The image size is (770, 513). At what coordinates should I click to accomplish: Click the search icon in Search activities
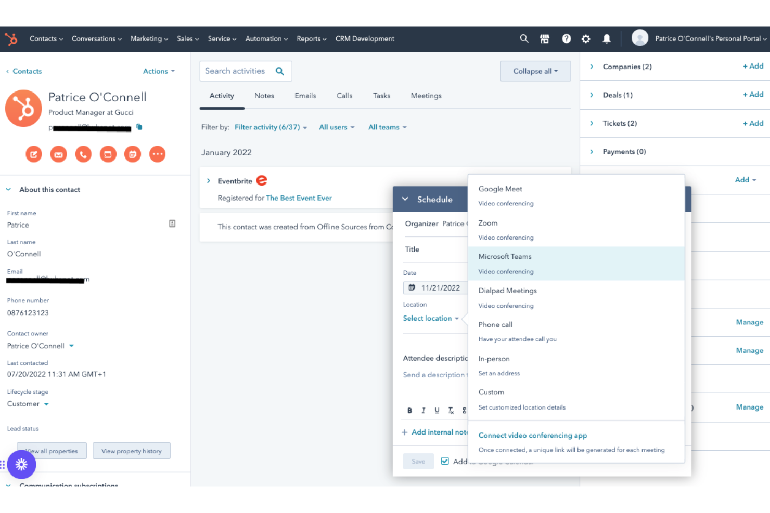pos(280,71)
